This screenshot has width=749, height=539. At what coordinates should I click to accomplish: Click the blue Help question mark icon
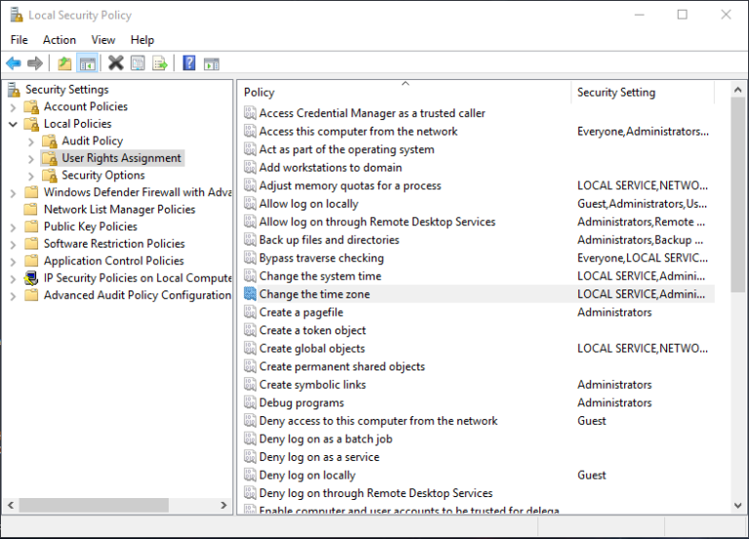pos(189,63)
